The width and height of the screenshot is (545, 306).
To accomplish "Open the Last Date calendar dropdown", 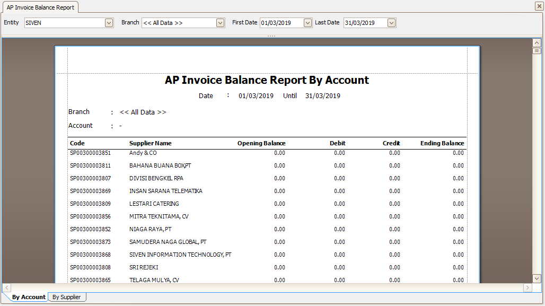I will point(391,23).
